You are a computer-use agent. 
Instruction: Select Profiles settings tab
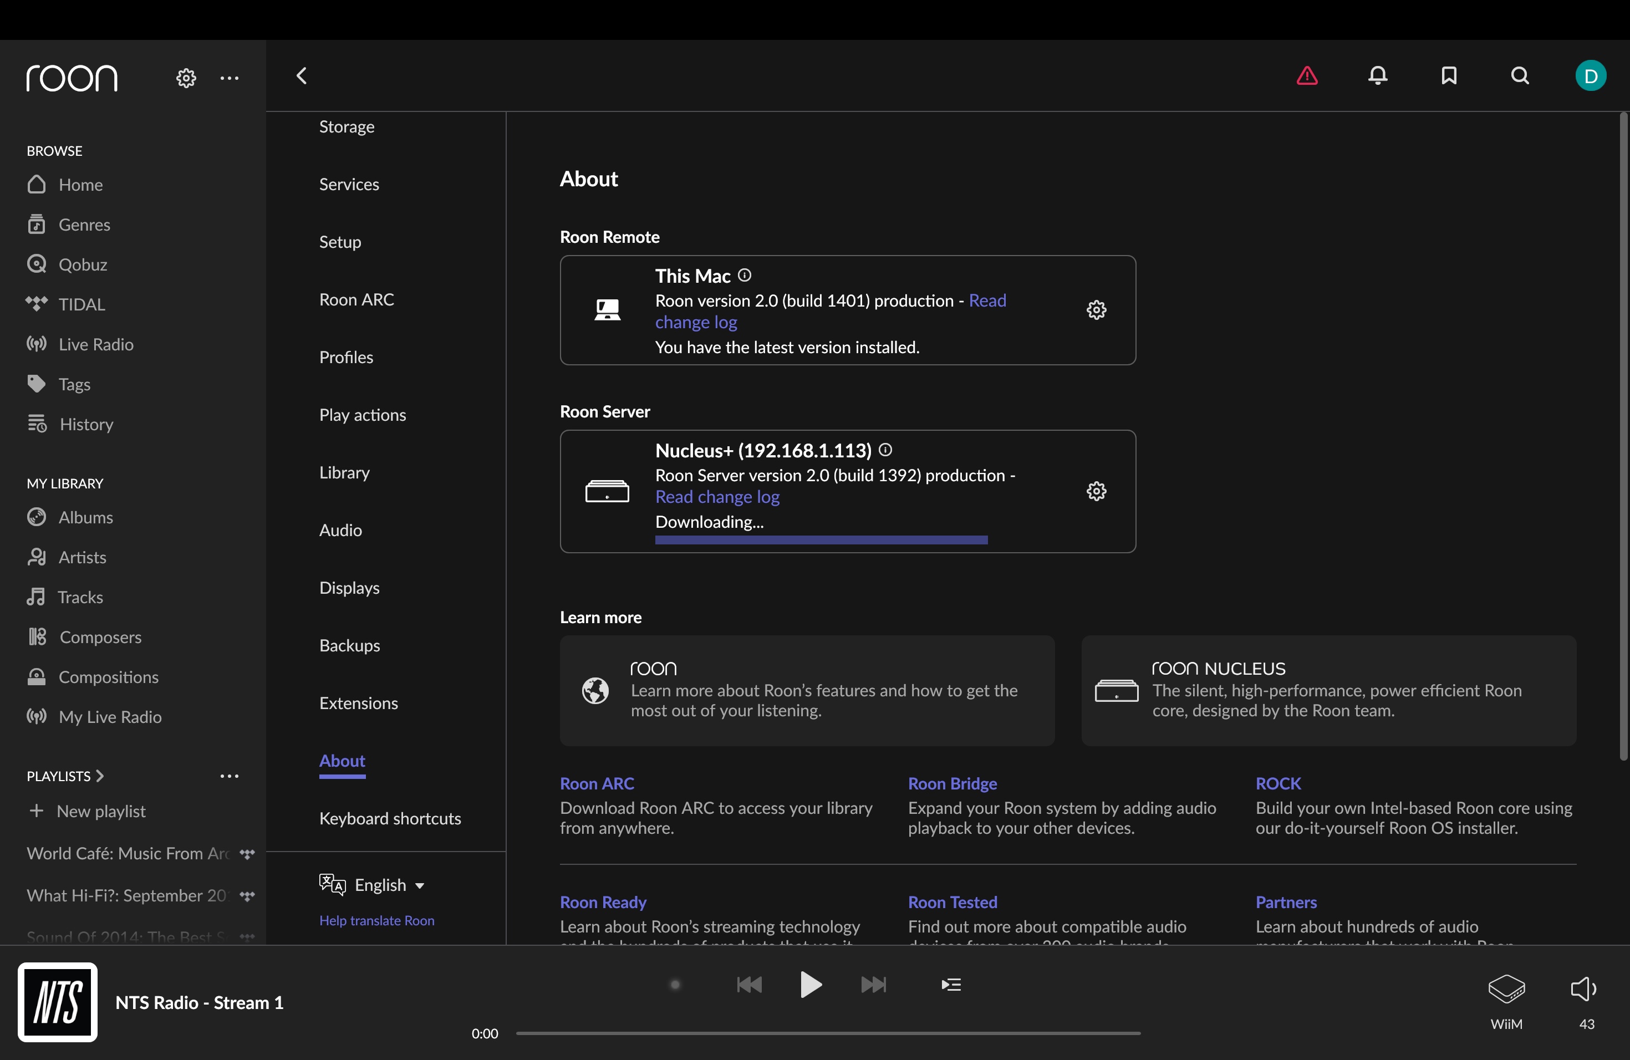point(347,357)
